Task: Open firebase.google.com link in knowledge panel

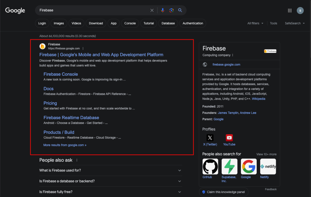Action: [x=226, y=64]
